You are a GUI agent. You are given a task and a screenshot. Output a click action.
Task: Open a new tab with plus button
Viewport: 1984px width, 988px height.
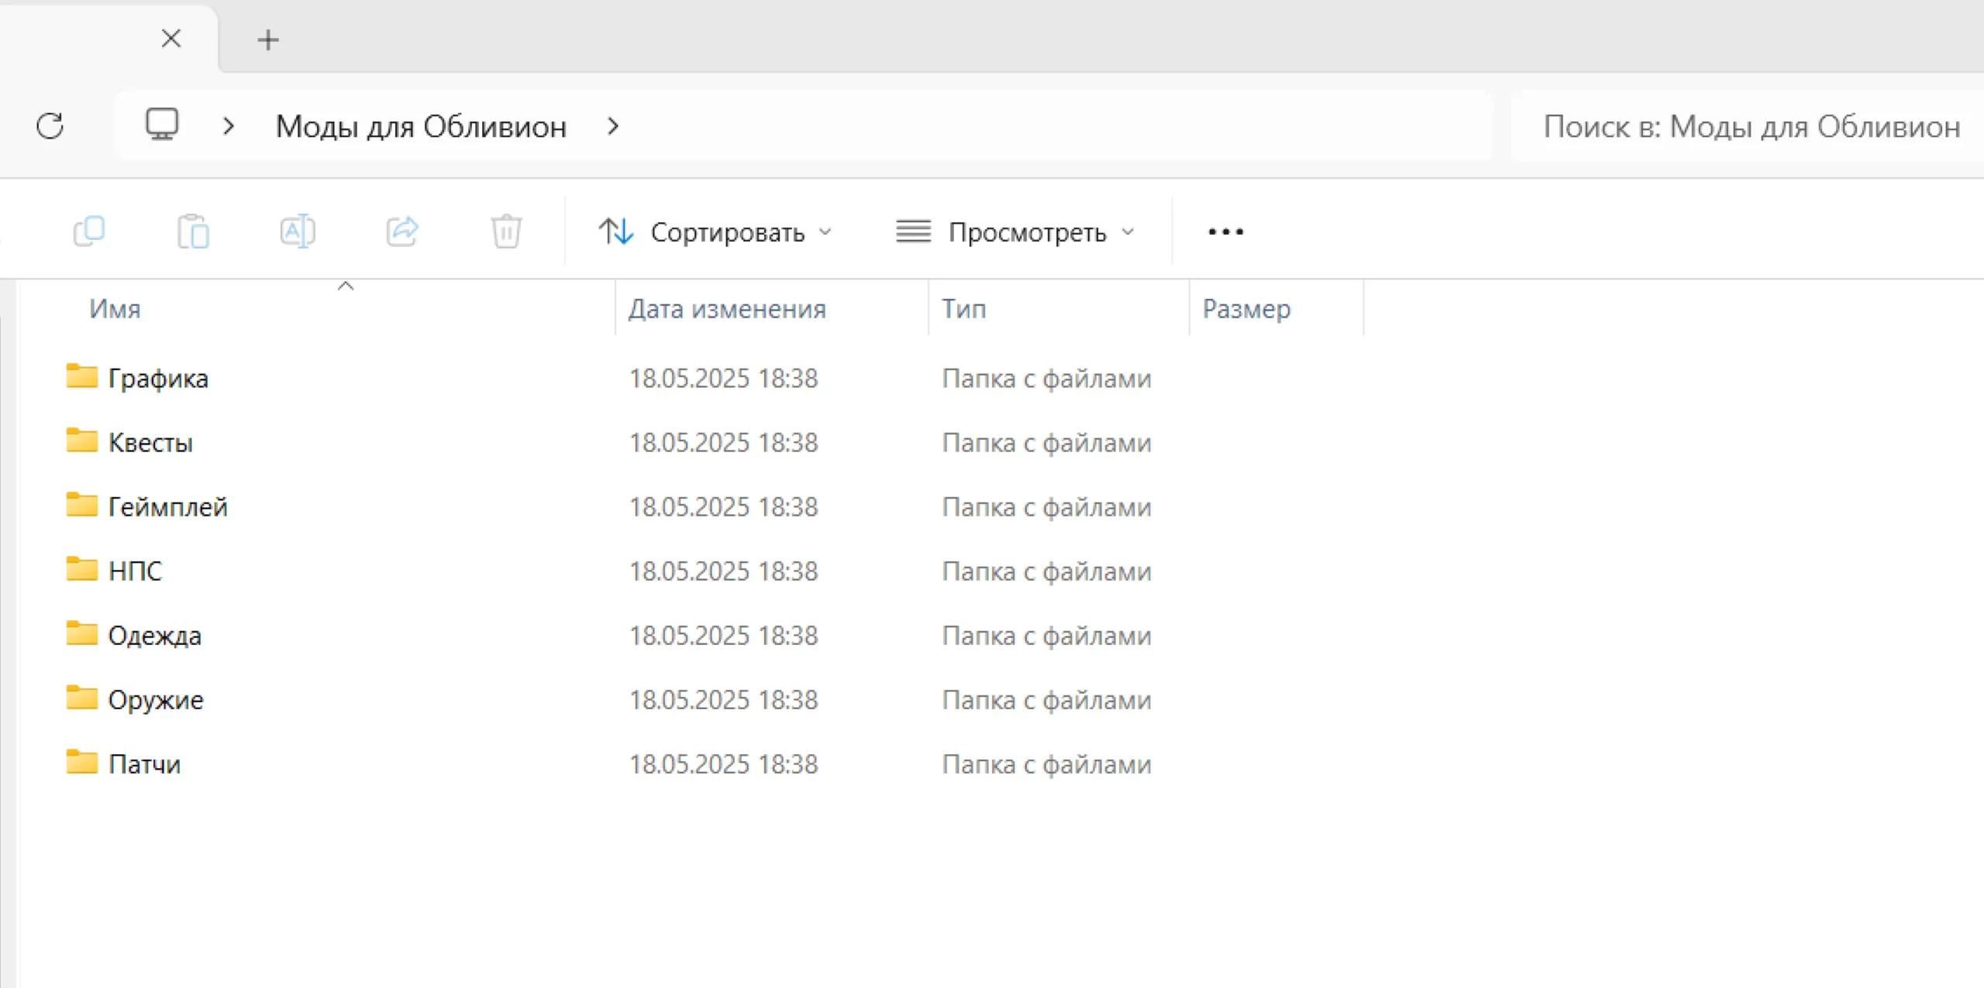pos(268,39)
